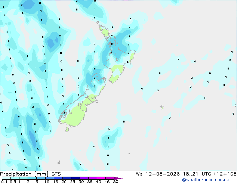Click the 30–35 mm purple legend swatch
The width and height of the screenshot is (237, 183).
(x=84, y=178)
